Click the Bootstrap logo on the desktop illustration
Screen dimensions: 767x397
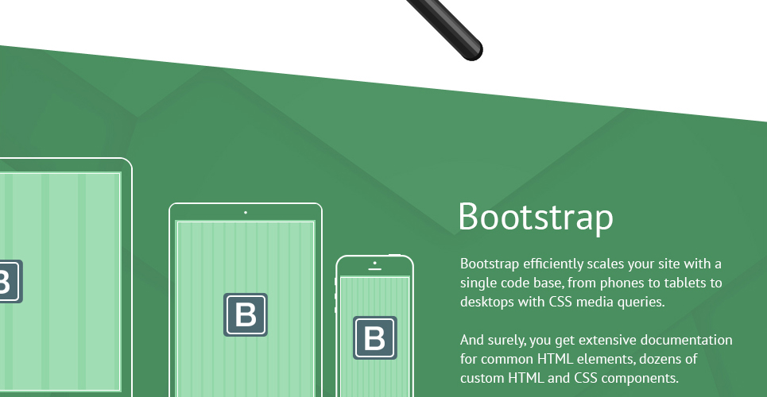pyautogui.click(x=11, y=282)
